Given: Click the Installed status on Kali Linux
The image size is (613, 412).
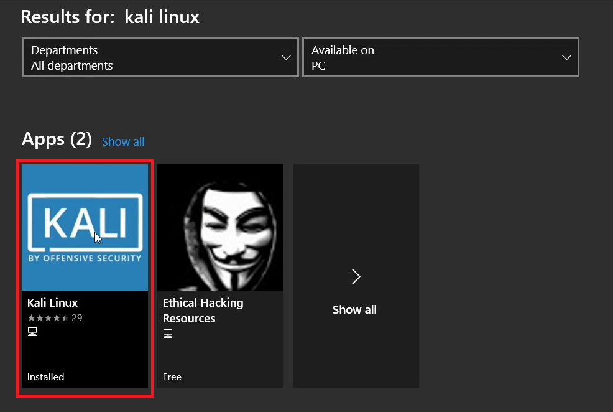Looking at the screenshot, I should pyautogui.click(x=46, y=377).
